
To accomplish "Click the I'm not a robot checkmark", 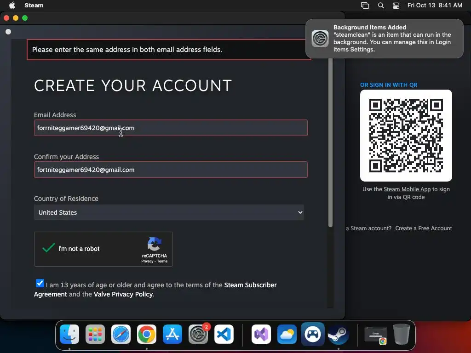I will click(48, 248).
